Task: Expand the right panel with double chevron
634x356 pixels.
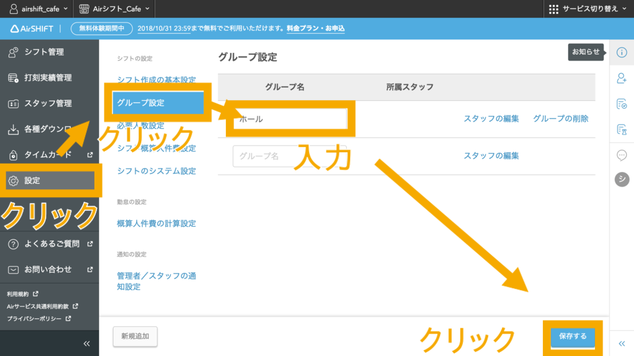Action: (x=621, y=343)
